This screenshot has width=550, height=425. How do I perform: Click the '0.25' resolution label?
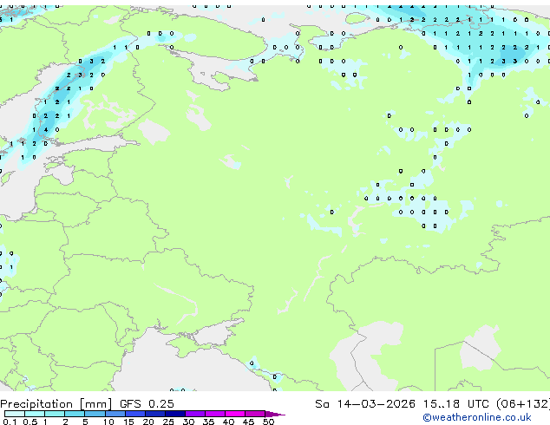(x=161, y=404)
